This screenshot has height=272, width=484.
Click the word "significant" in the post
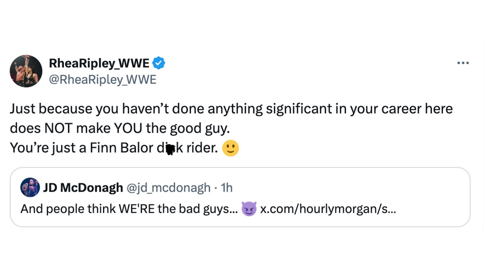[x=299, y=109]
